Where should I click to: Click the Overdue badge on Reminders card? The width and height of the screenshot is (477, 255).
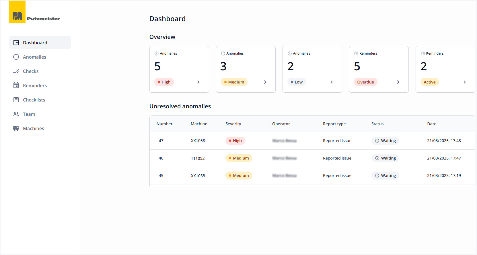[x=365, y=82]
